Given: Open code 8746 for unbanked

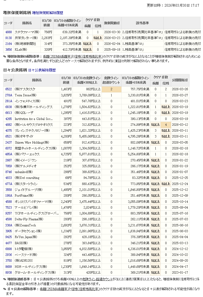Looking at the screenshot, I should [x=9, y=172].
